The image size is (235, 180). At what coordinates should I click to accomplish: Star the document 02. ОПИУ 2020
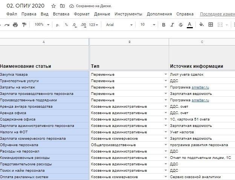pos(53,6)
